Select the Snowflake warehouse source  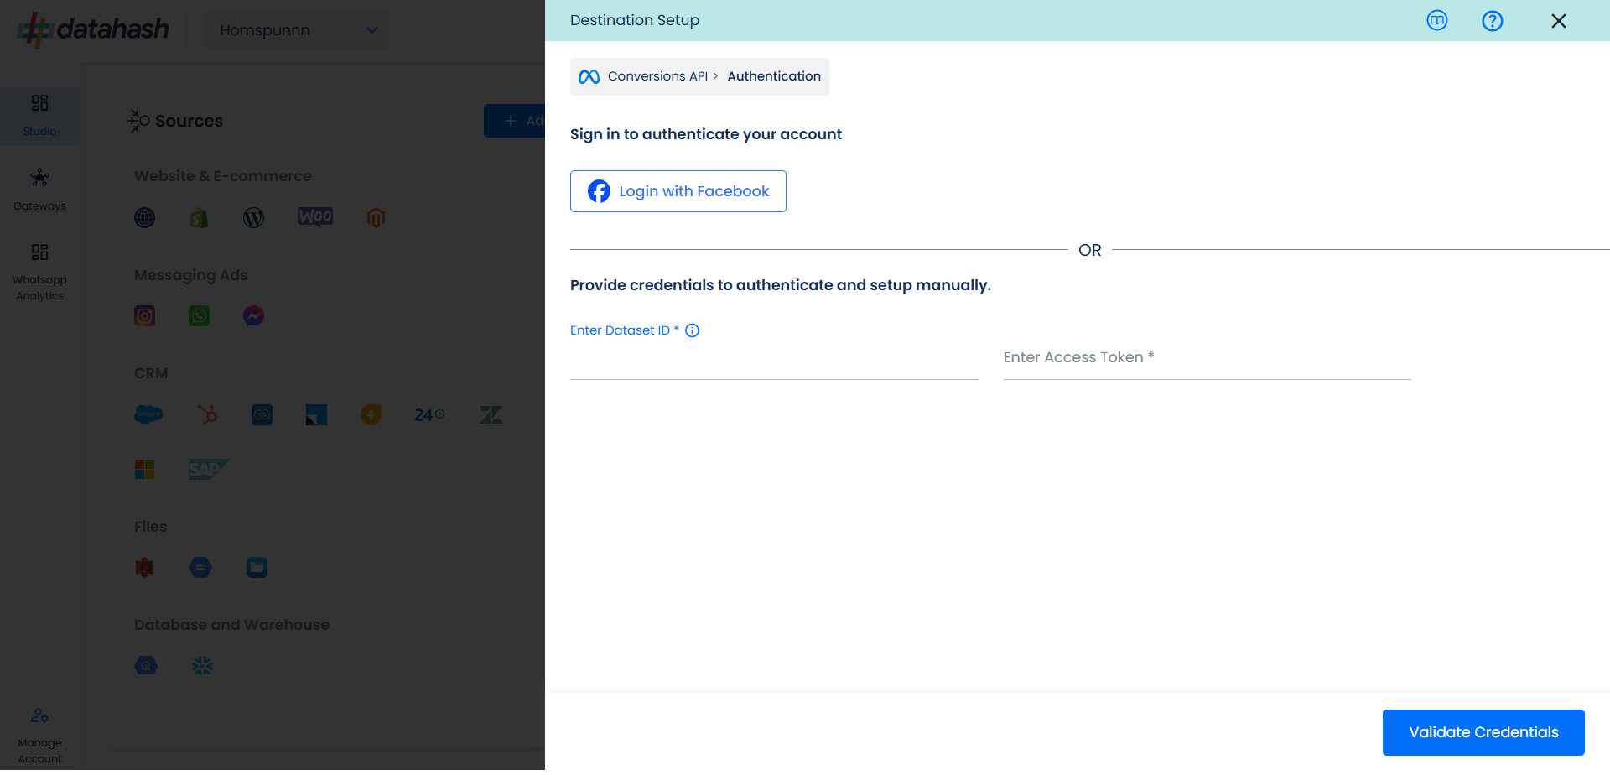[x=202, y=666]
